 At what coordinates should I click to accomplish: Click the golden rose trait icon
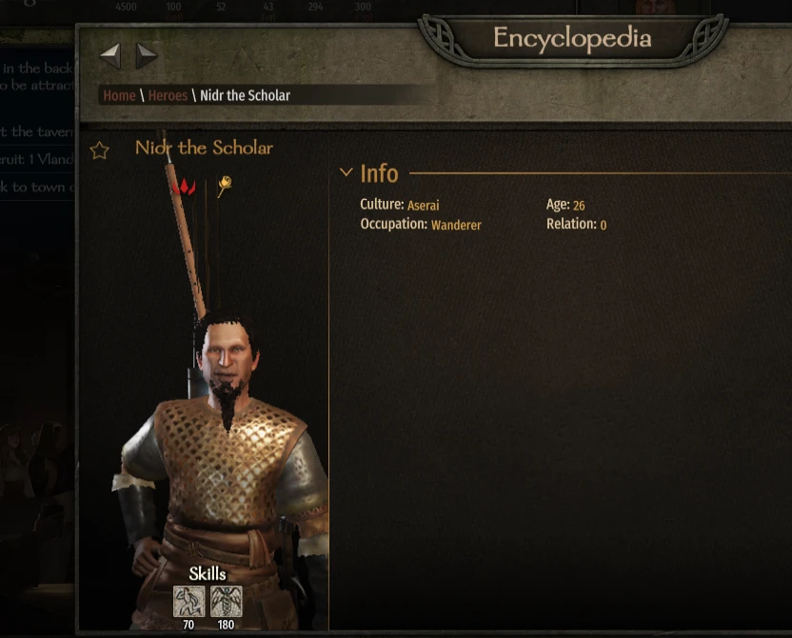click(225, 187)
